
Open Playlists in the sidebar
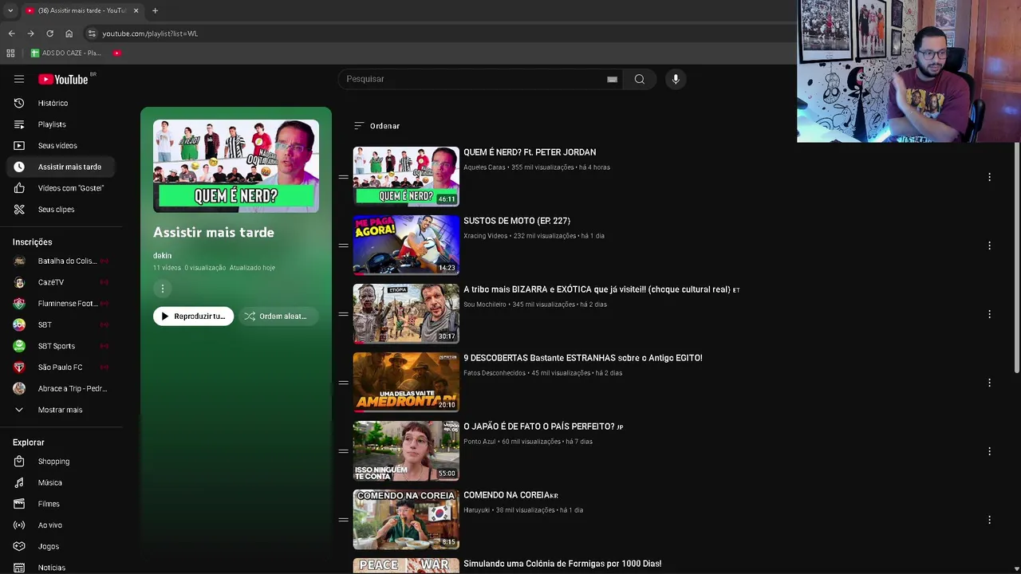pos(61,124)
